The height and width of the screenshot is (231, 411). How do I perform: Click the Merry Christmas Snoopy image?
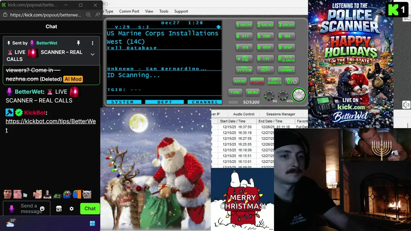(x=242, y=199)
